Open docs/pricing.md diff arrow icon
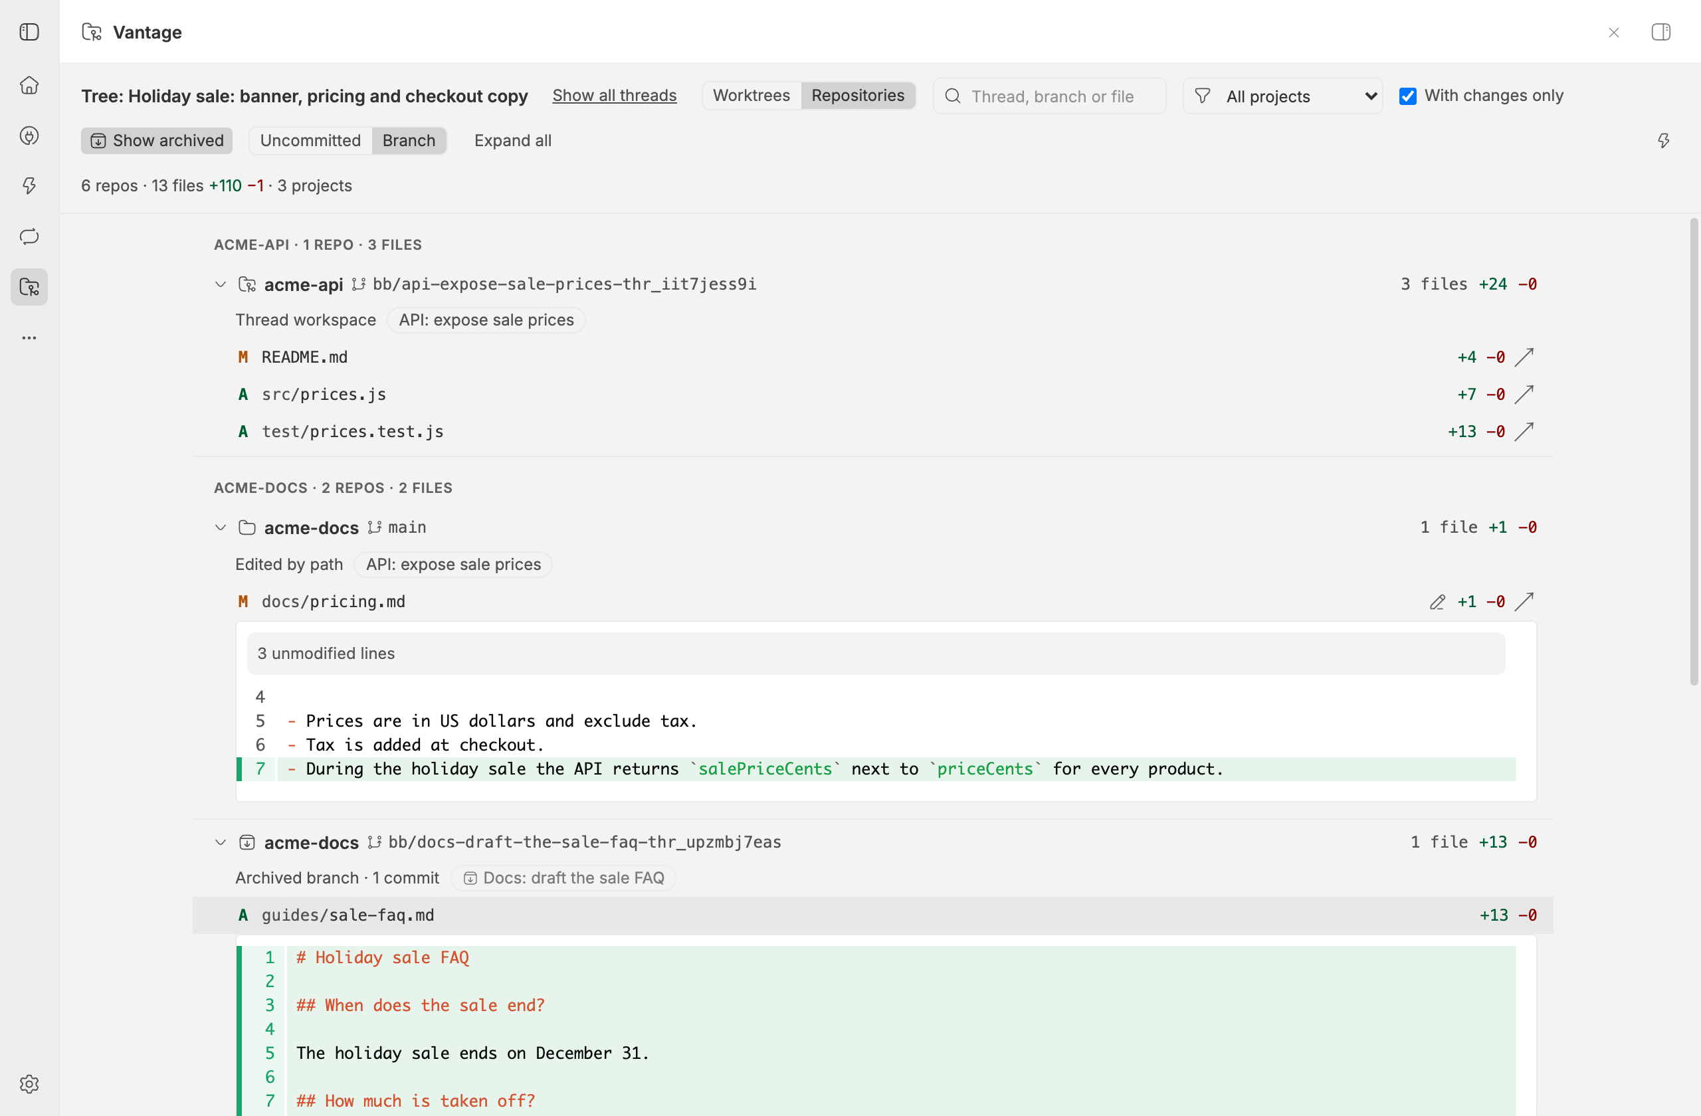Image resolution: width=1701 pixels, height=1116 pixels. pyautogui.click(x=1524, y=602)
